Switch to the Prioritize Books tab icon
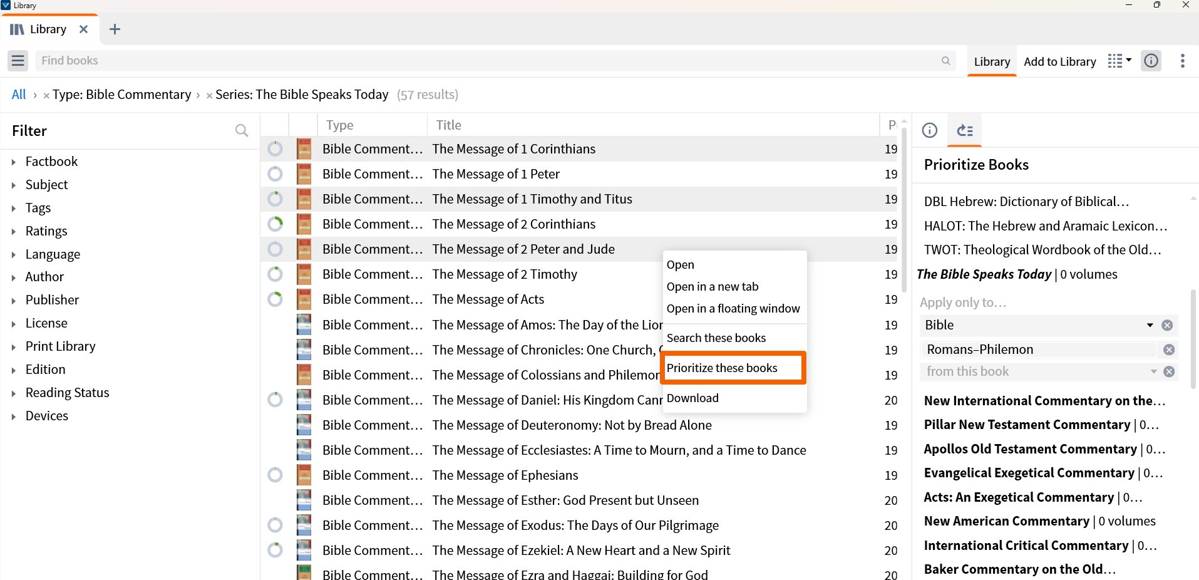This screenshot has width=1199, height=580. tap(965, 130)
